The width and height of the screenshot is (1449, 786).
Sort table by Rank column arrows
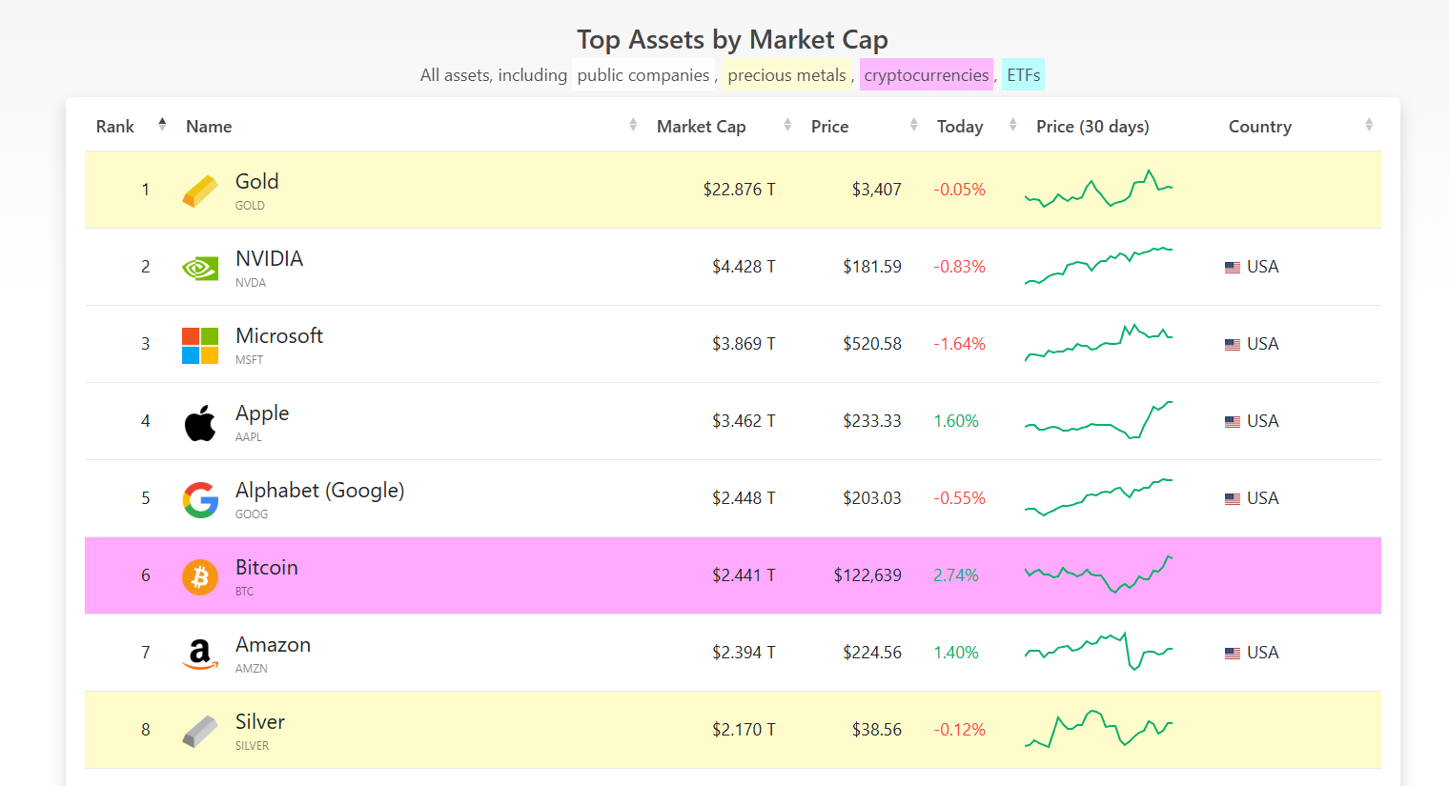(x=162, y=125)
